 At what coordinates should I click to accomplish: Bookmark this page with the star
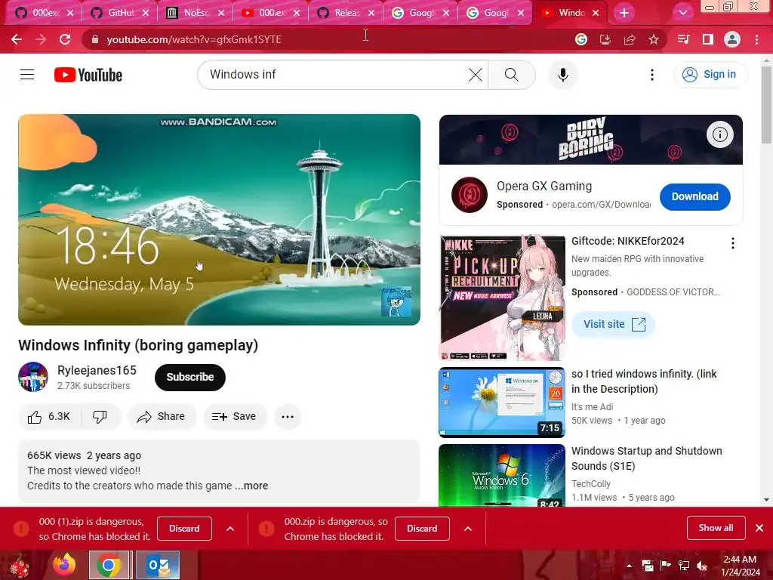click(653, 39)
